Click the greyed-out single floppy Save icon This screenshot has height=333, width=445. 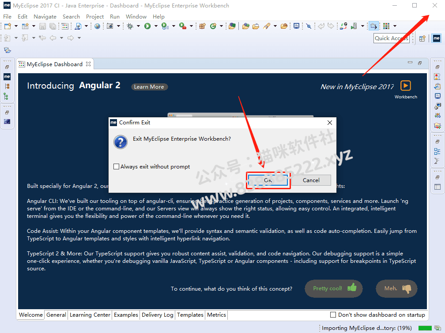pyautogui.click(x=42, y=26)
